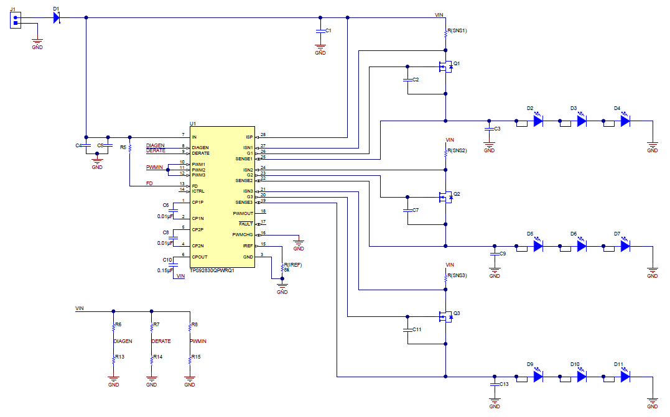This screenshot has width=670, height=417.
Task: Click the connector J1 symbol
Action: click(x=16, y=19)
